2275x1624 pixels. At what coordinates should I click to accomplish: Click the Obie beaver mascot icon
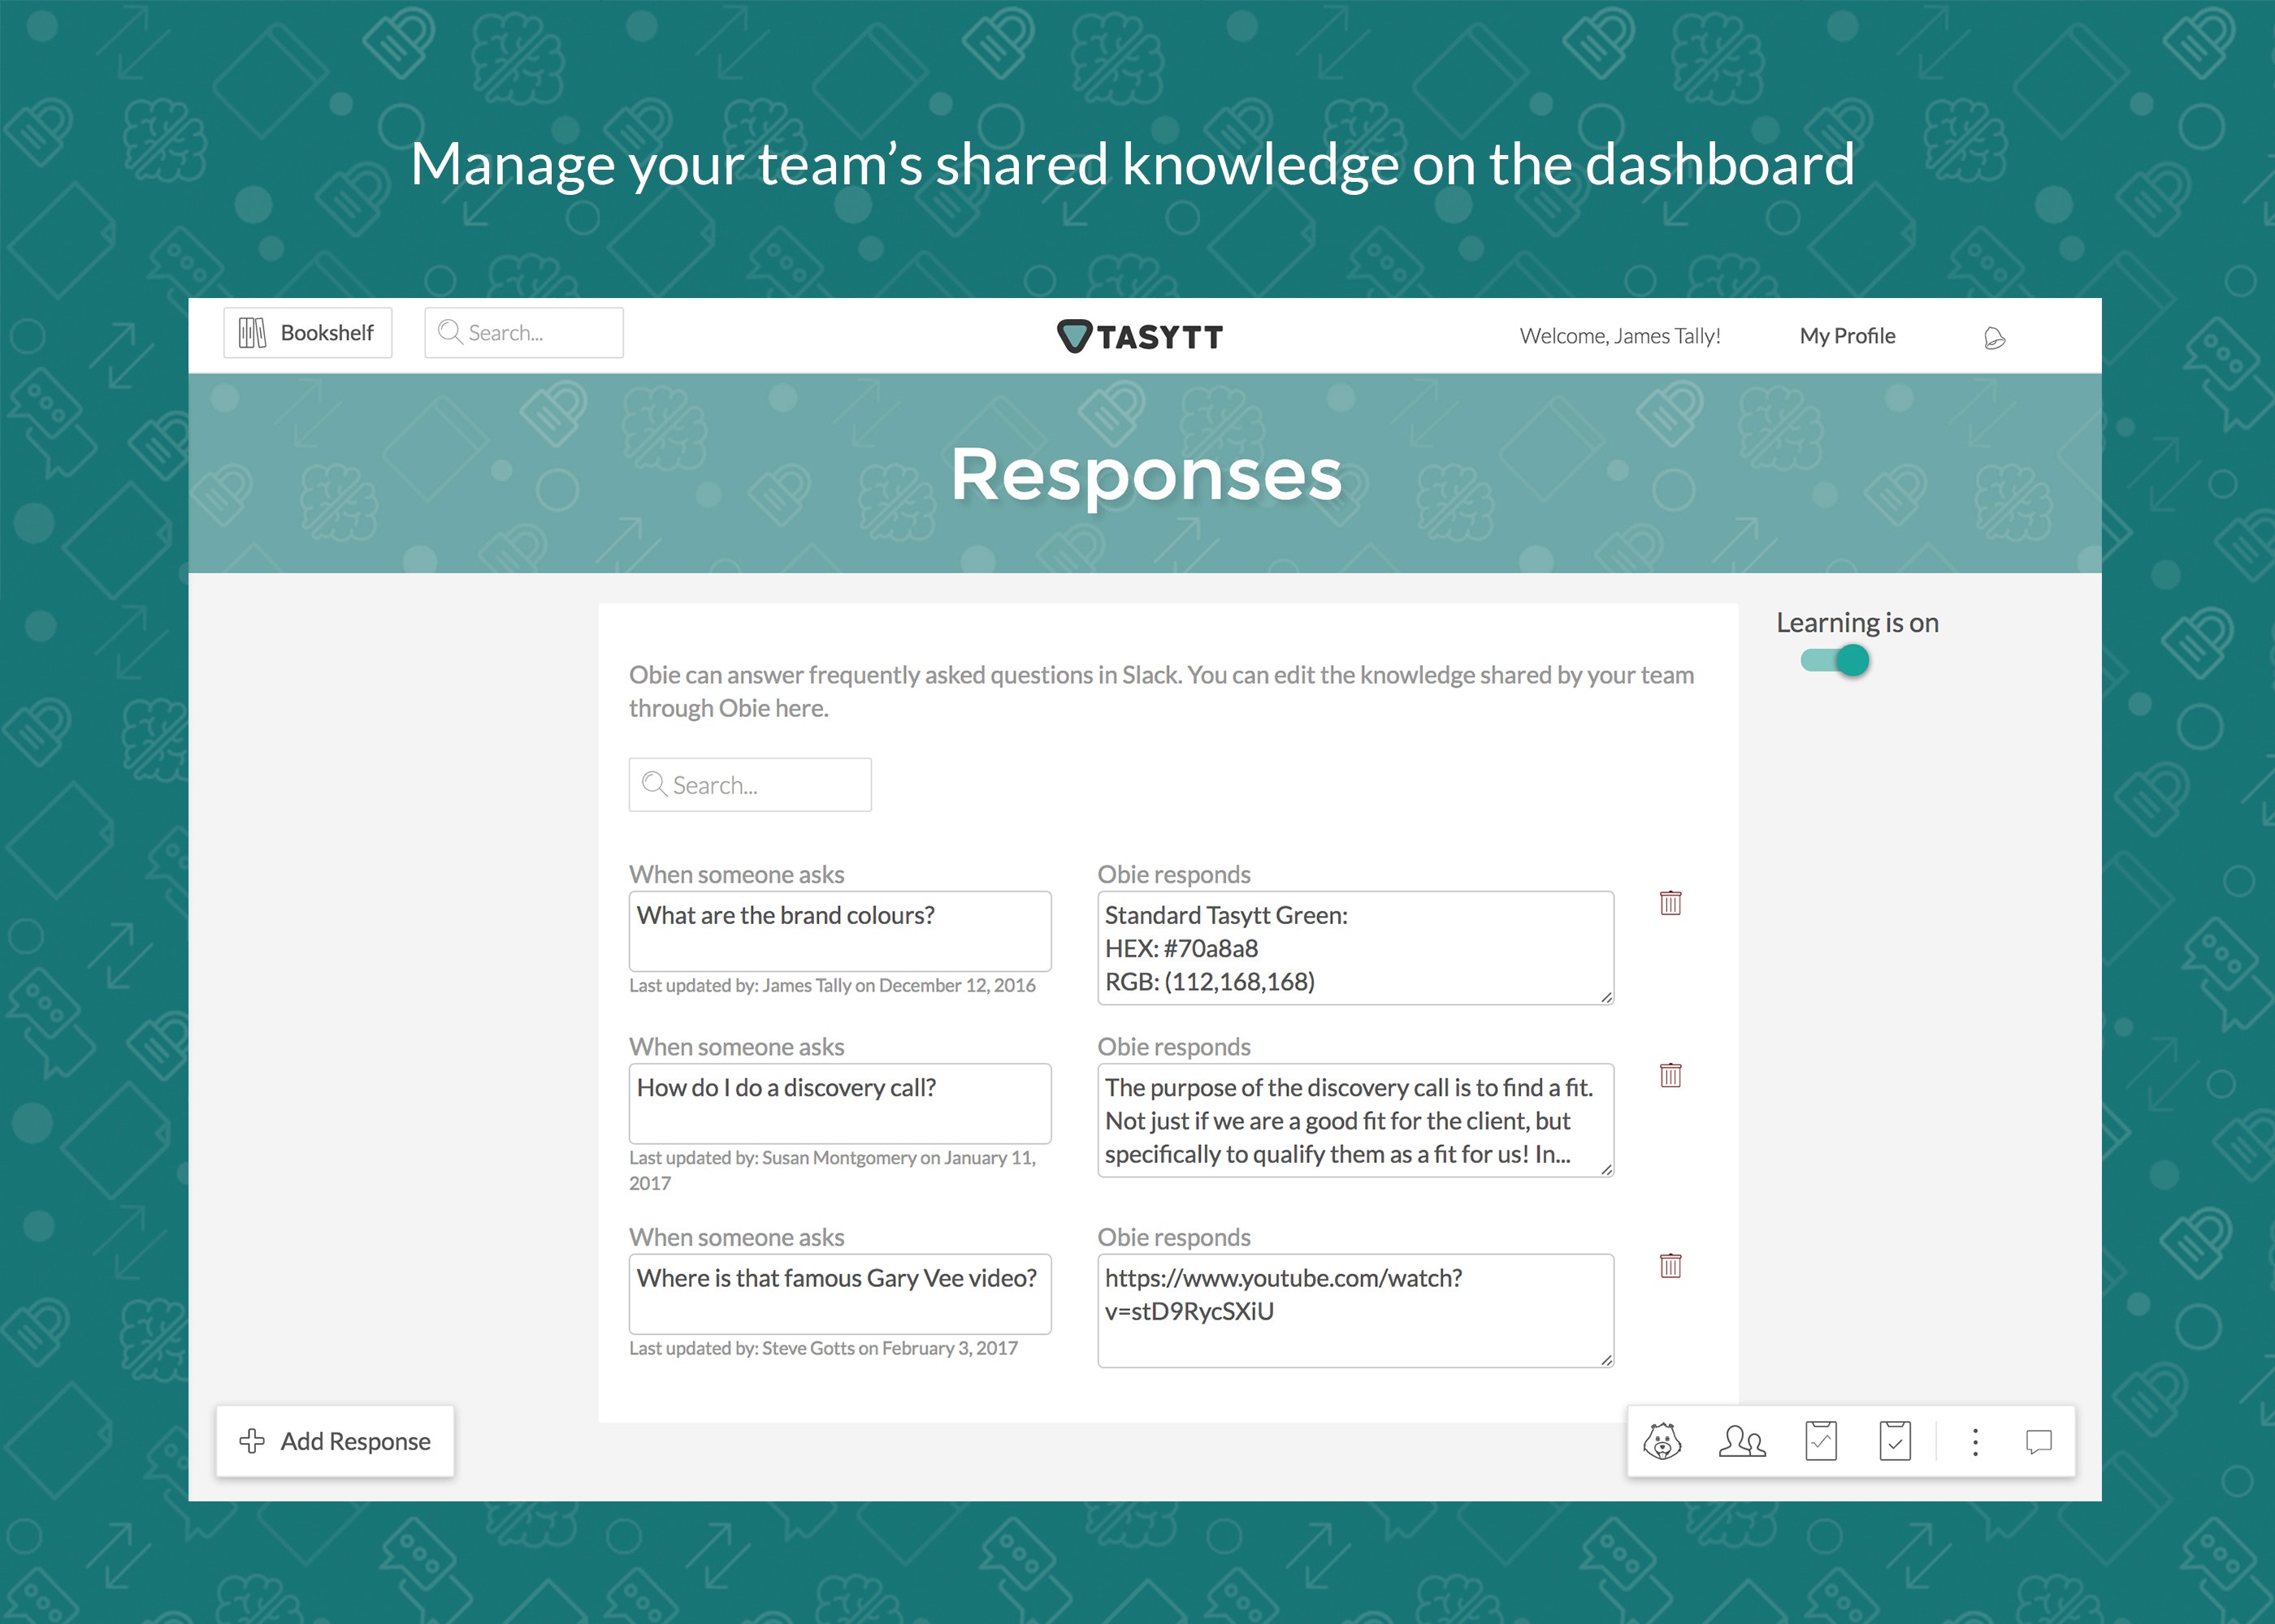click(x=1662, y=1441)
